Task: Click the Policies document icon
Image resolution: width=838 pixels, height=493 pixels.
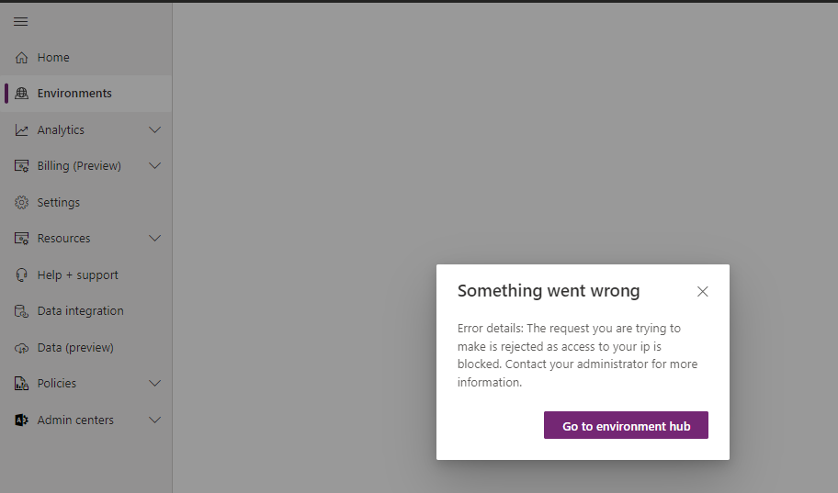Action: [21, 384]
